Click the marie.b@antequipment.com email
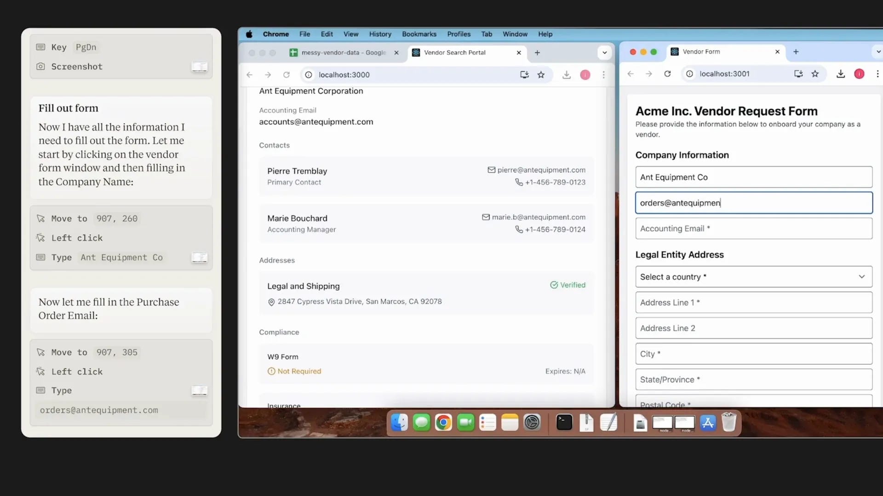 pyautogui.click(x=538, y=217)
